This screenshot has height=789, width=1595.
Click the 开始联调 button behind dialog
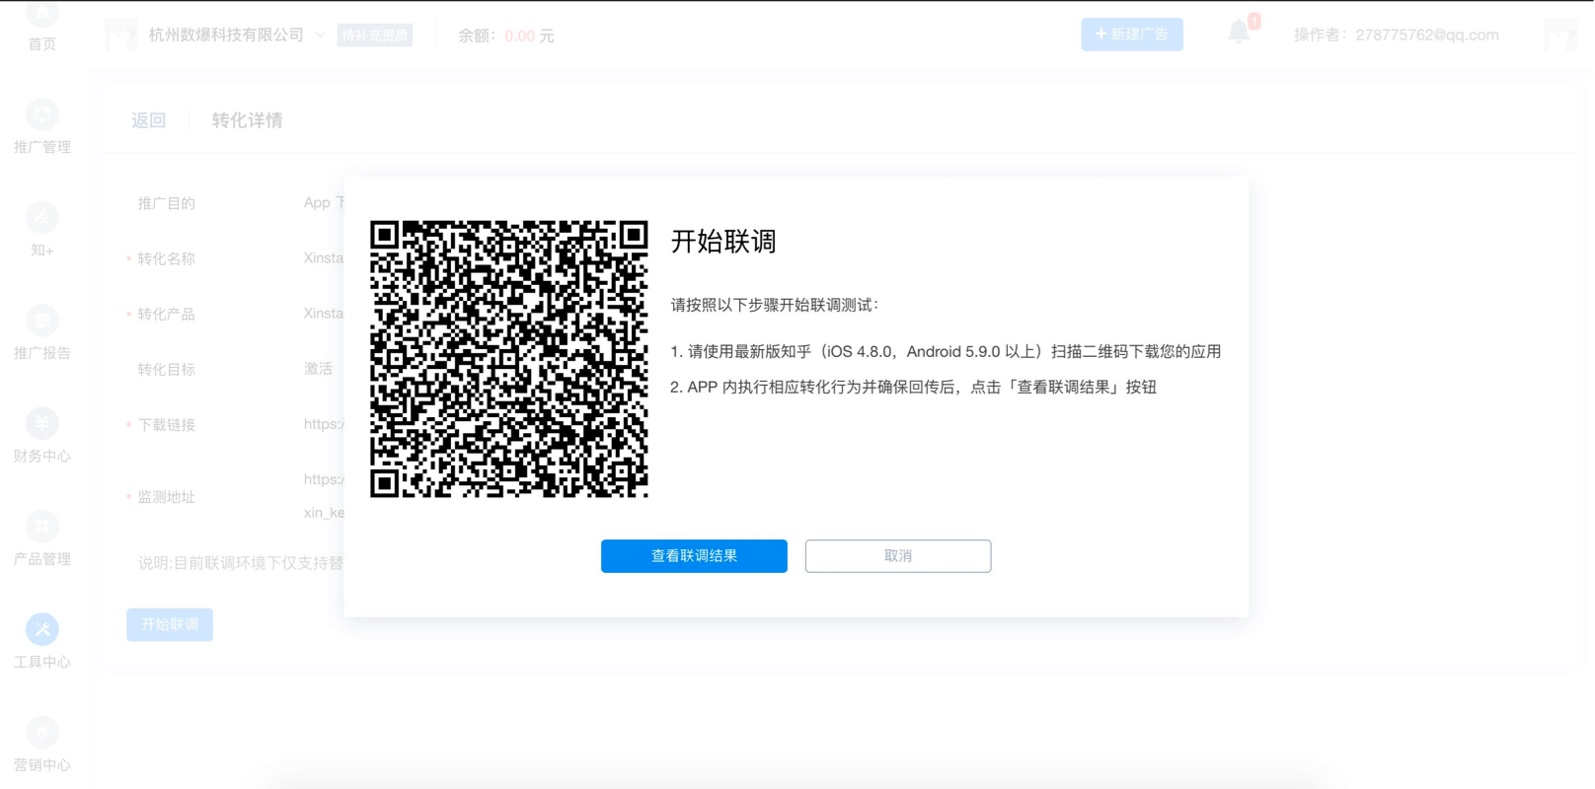click(x=170, y=624)
